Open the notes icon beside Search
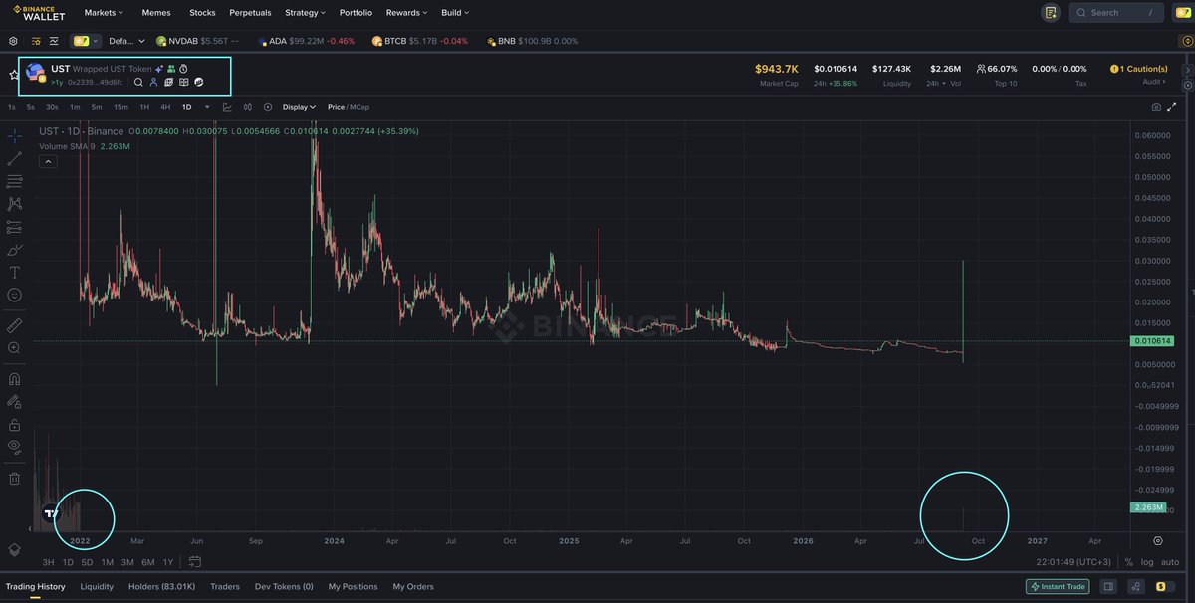 click(1051, 13)
